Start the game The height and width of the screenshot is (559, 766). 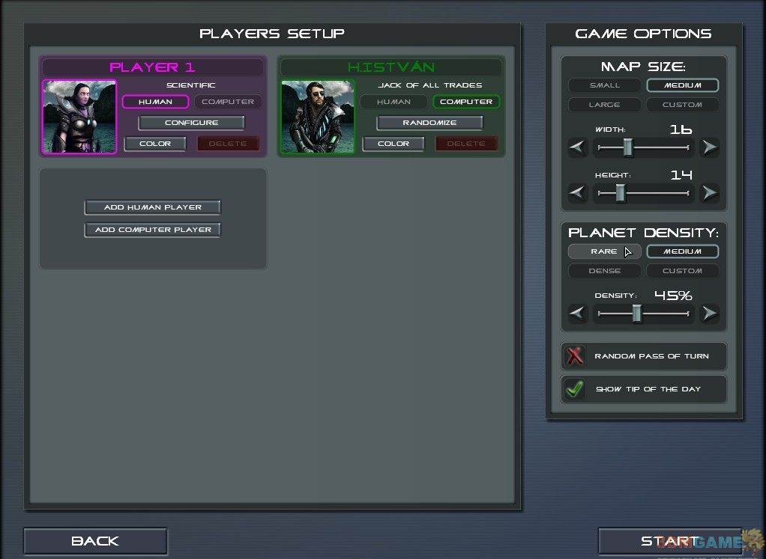(x=669, y=541)
